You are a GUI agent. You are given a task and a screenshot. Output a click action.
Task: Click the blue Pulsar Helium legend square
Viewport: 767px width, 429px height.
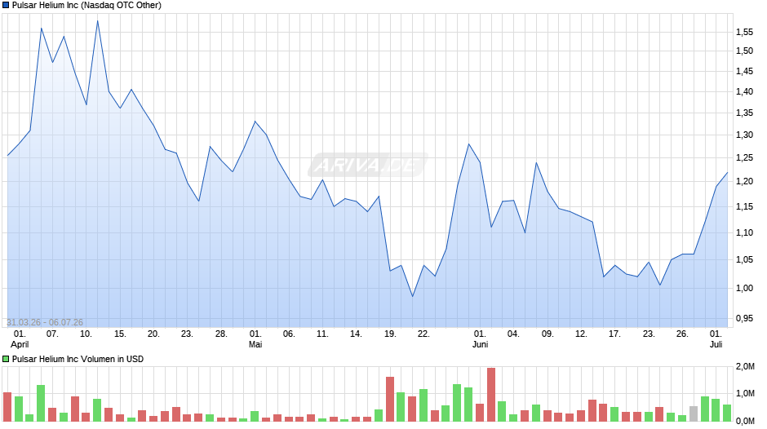coord(6,6)
